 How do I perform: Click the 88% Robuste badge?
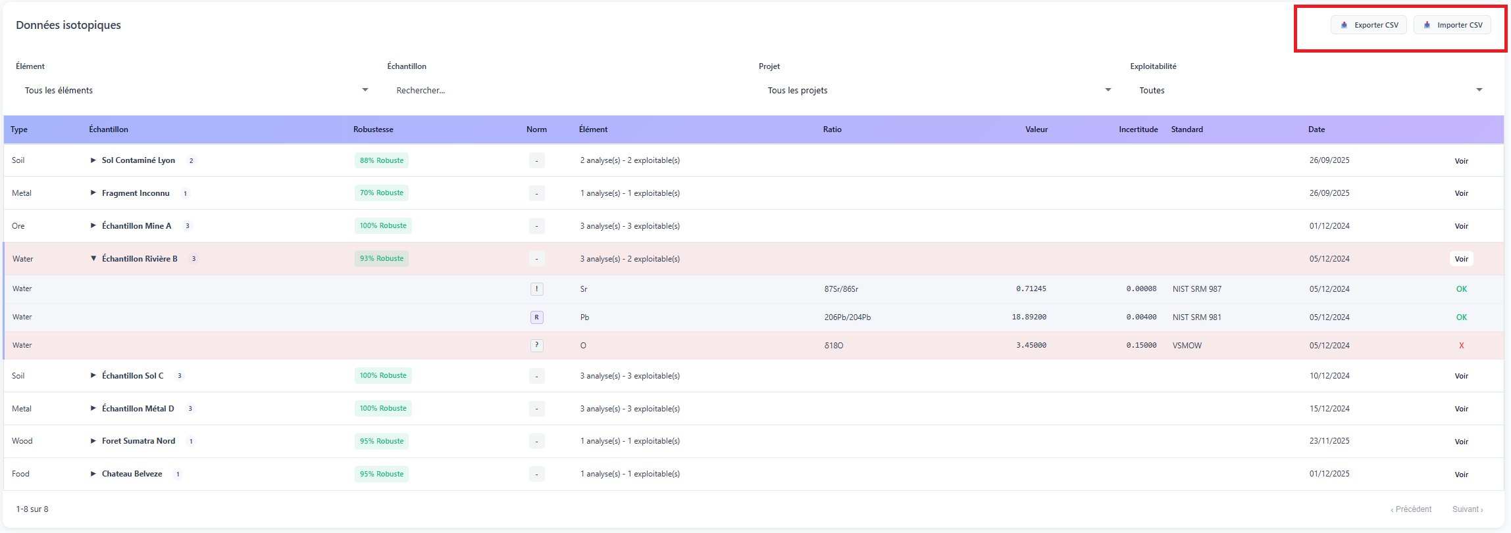point(382,160)
